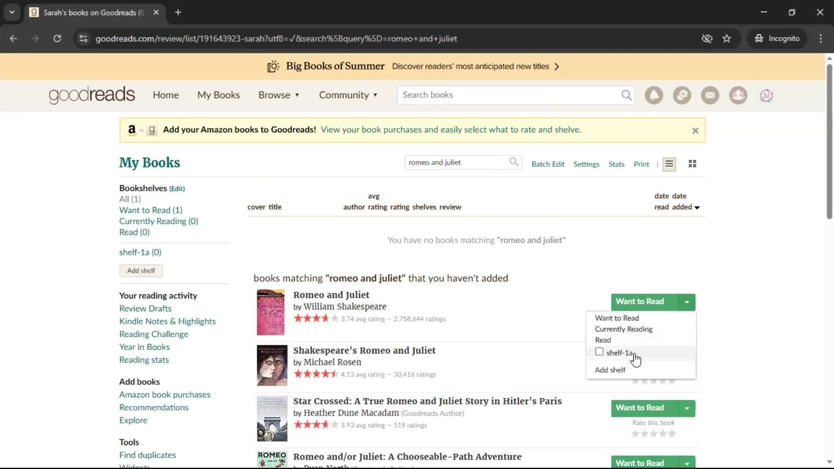Image resolution: width=834 pixels, height=469 pixels.
Task: Open Kindle Notes & Highlights
Action: (167, 321)
